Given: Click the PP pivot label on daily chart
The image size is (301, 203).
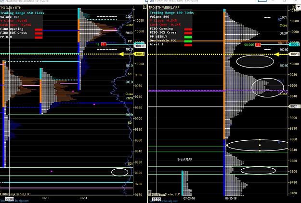Looking at the screenshot, I should [x=130, y=41].
